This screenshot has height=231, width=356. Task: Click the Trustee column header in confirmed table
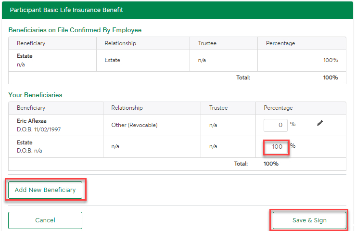(x=207, y=43)
